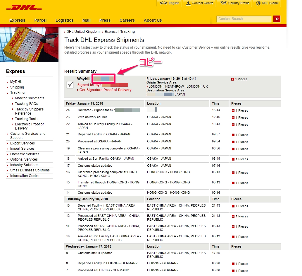The image size is (302, 276).
Task: Expand pieces for row 20 Processed at OSAKA
Action: (x=233, y=142)
